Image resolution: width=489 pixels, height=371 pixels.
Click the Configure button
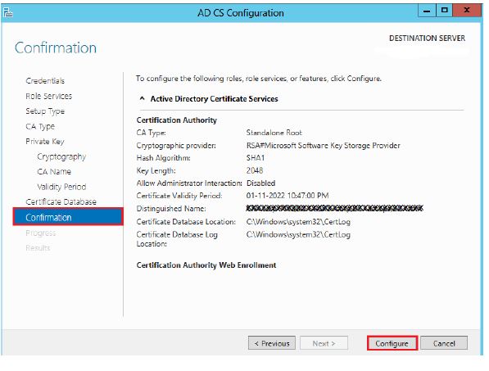392,343
